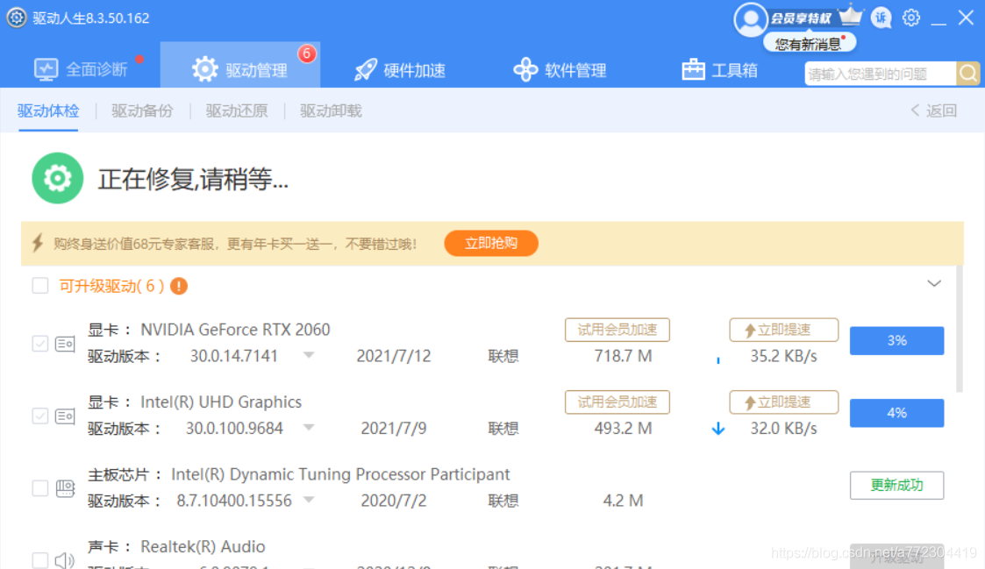Click the Intel UHD driver date 2021/7/9
Viewport: 985px width, 569px height.
click(x=393, y=429)
